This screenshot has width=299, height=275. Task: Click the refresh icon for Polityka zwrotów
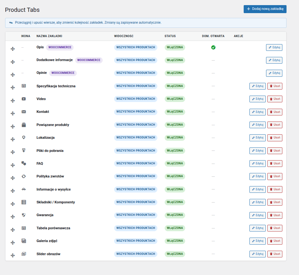24,176
